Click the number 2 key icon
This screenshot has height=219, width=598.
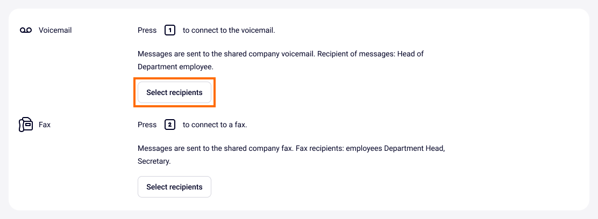pos(170,125)
